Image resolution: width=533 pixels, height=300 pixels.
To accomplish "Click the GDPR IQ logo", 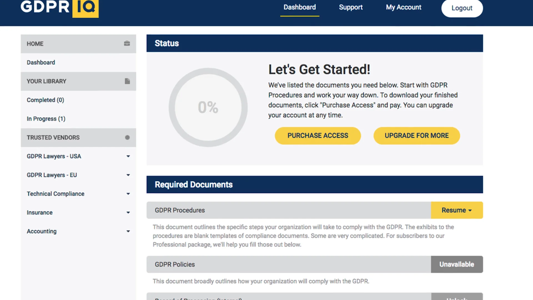I will [59, 8].
